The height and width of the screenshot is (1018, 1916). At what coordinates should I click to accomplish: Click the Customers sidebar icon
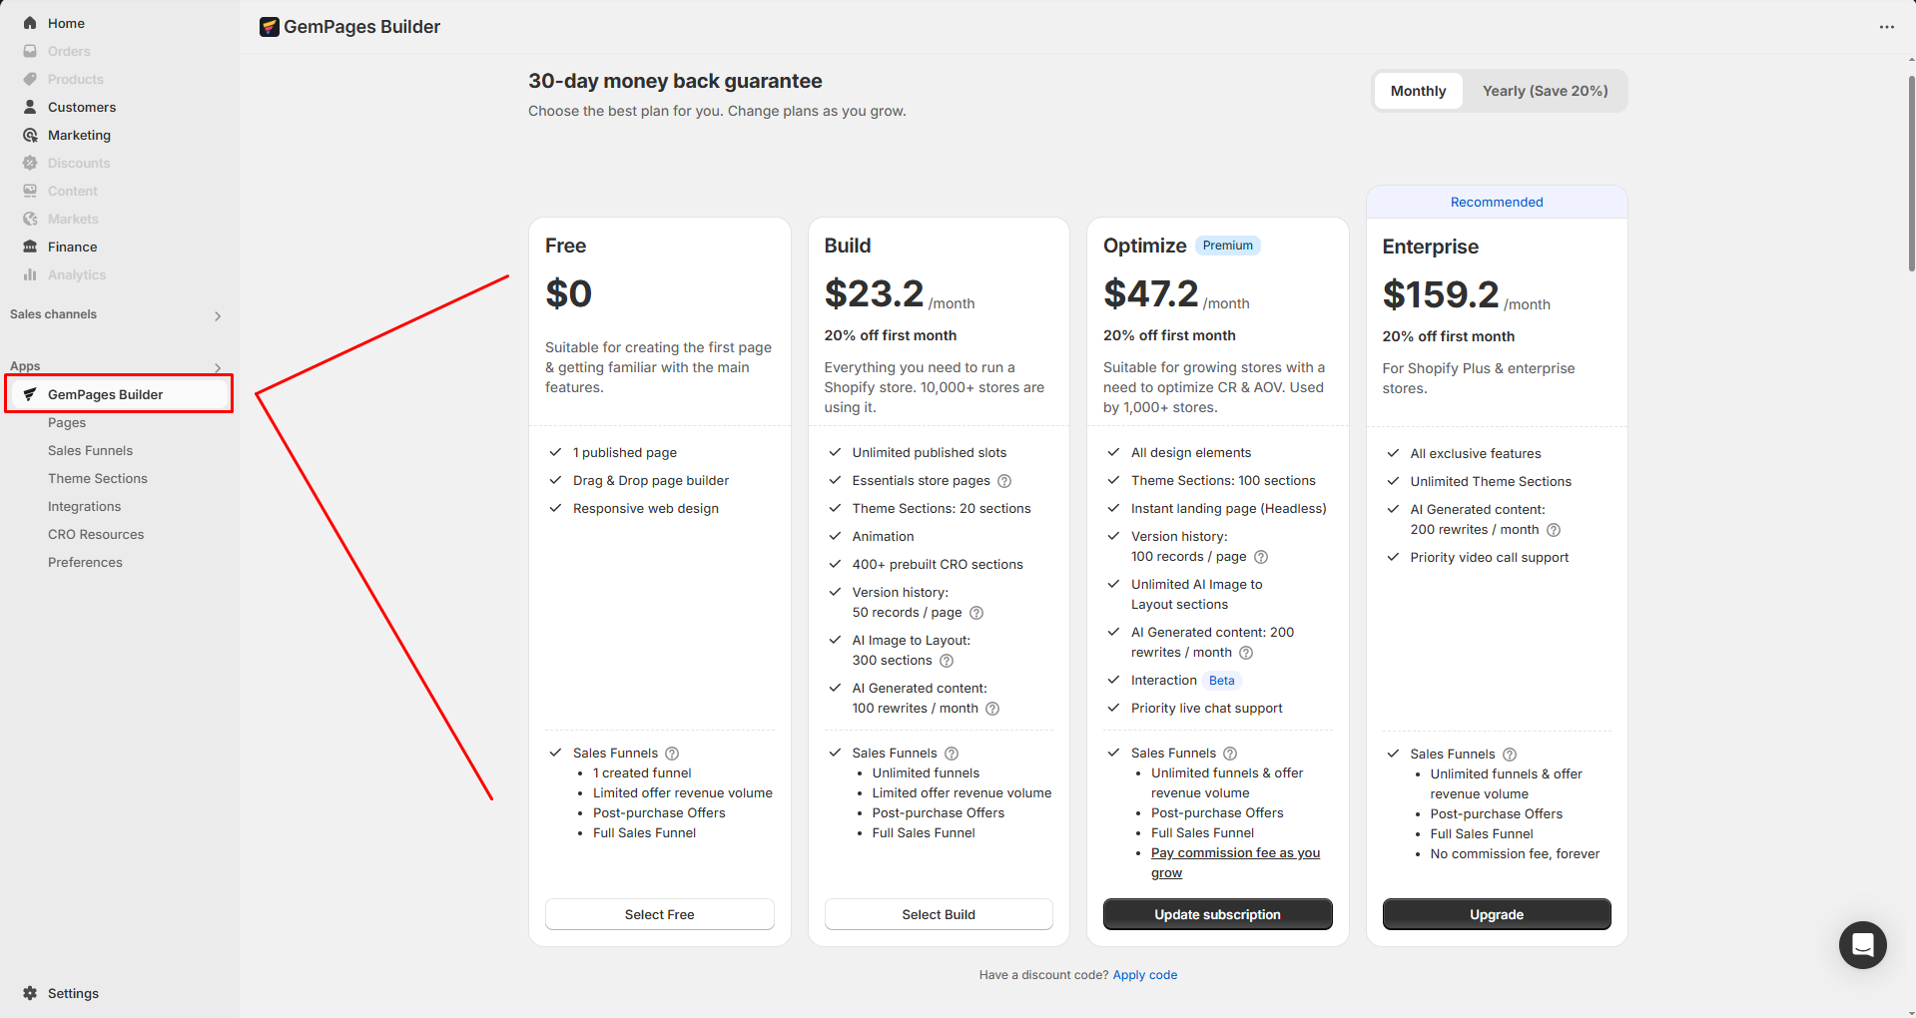coord(30,106)
